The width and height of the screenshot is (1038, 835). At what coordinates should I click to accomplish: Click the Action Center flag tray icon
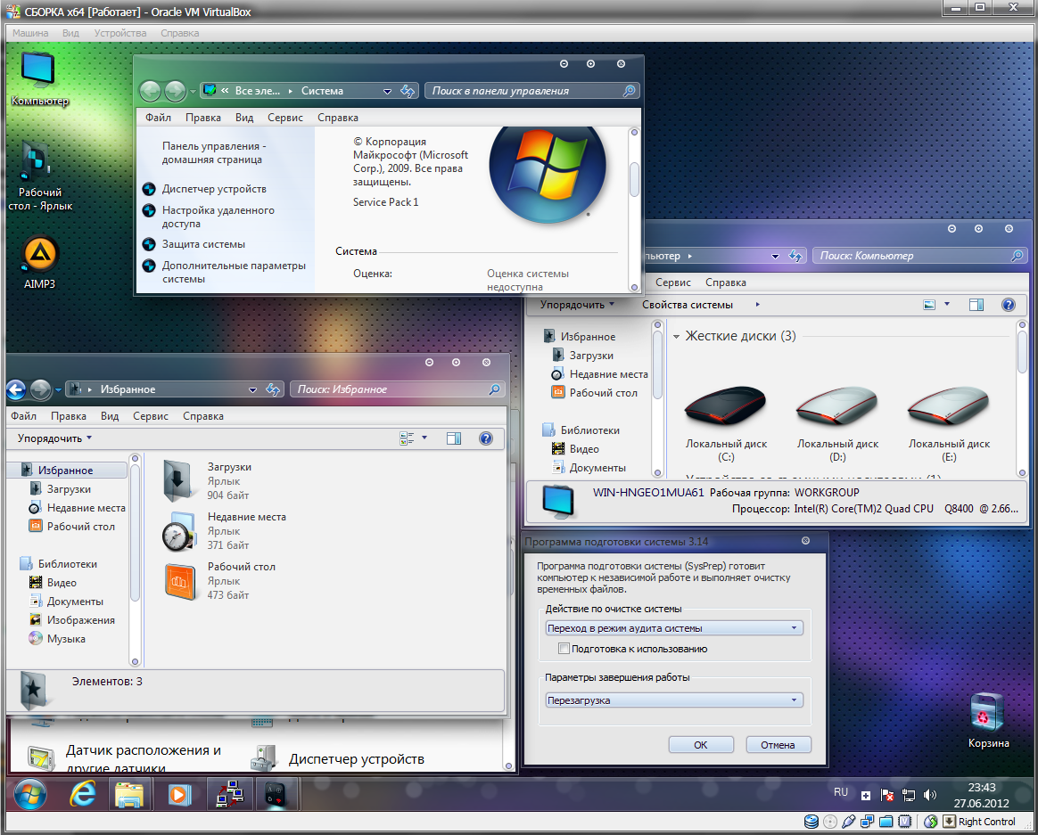[887, 795]
